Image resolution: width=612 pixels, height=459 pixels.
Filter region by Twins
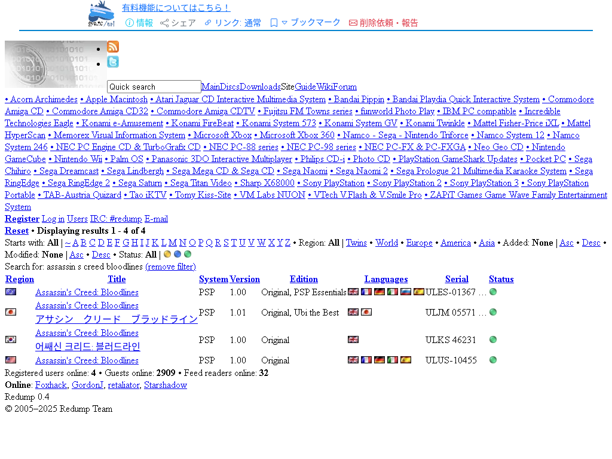point(356,243)
